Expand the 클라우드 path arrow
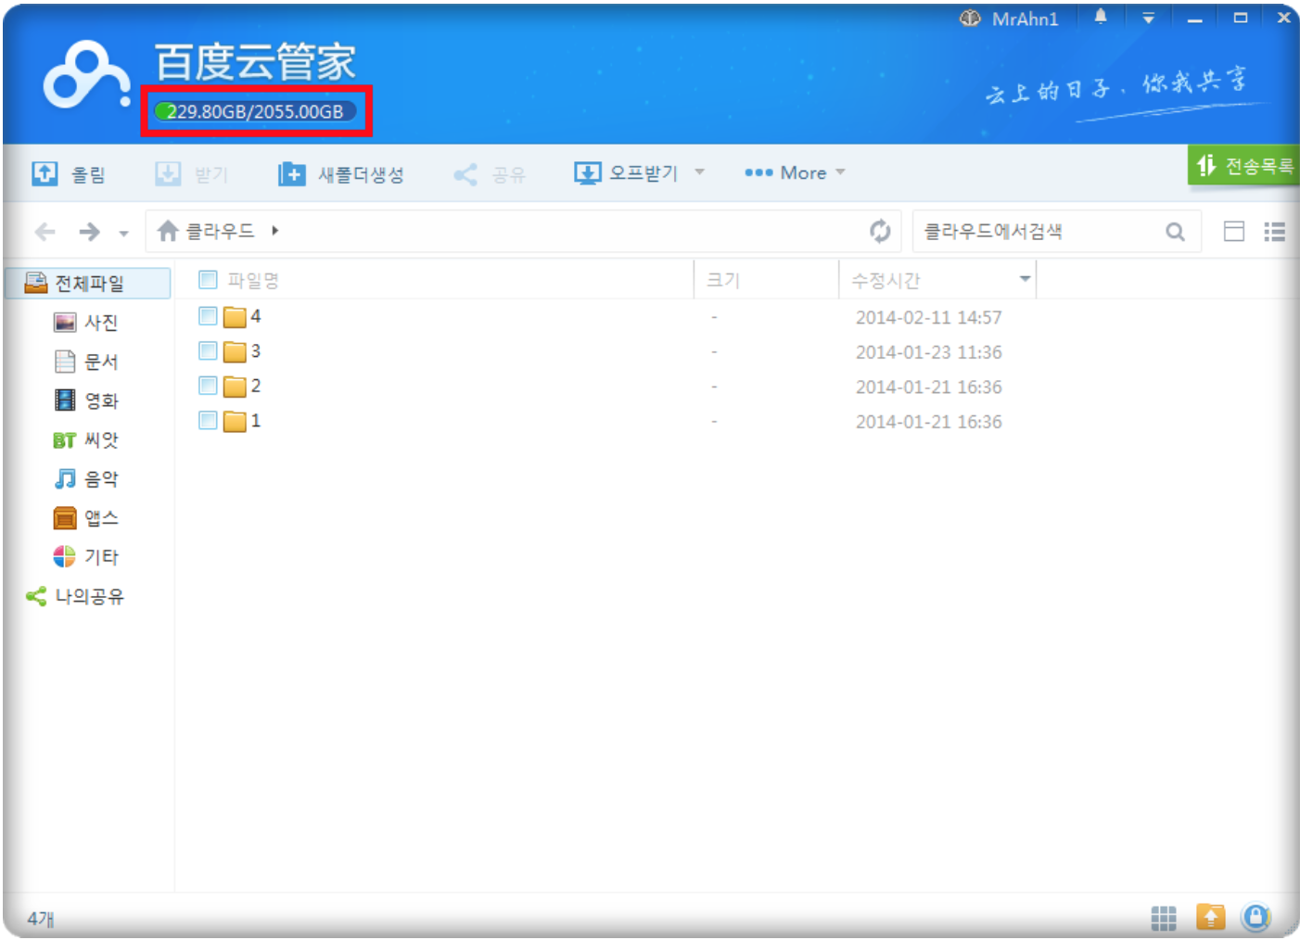Viewport: 1300px width, 940px height. 275,231
